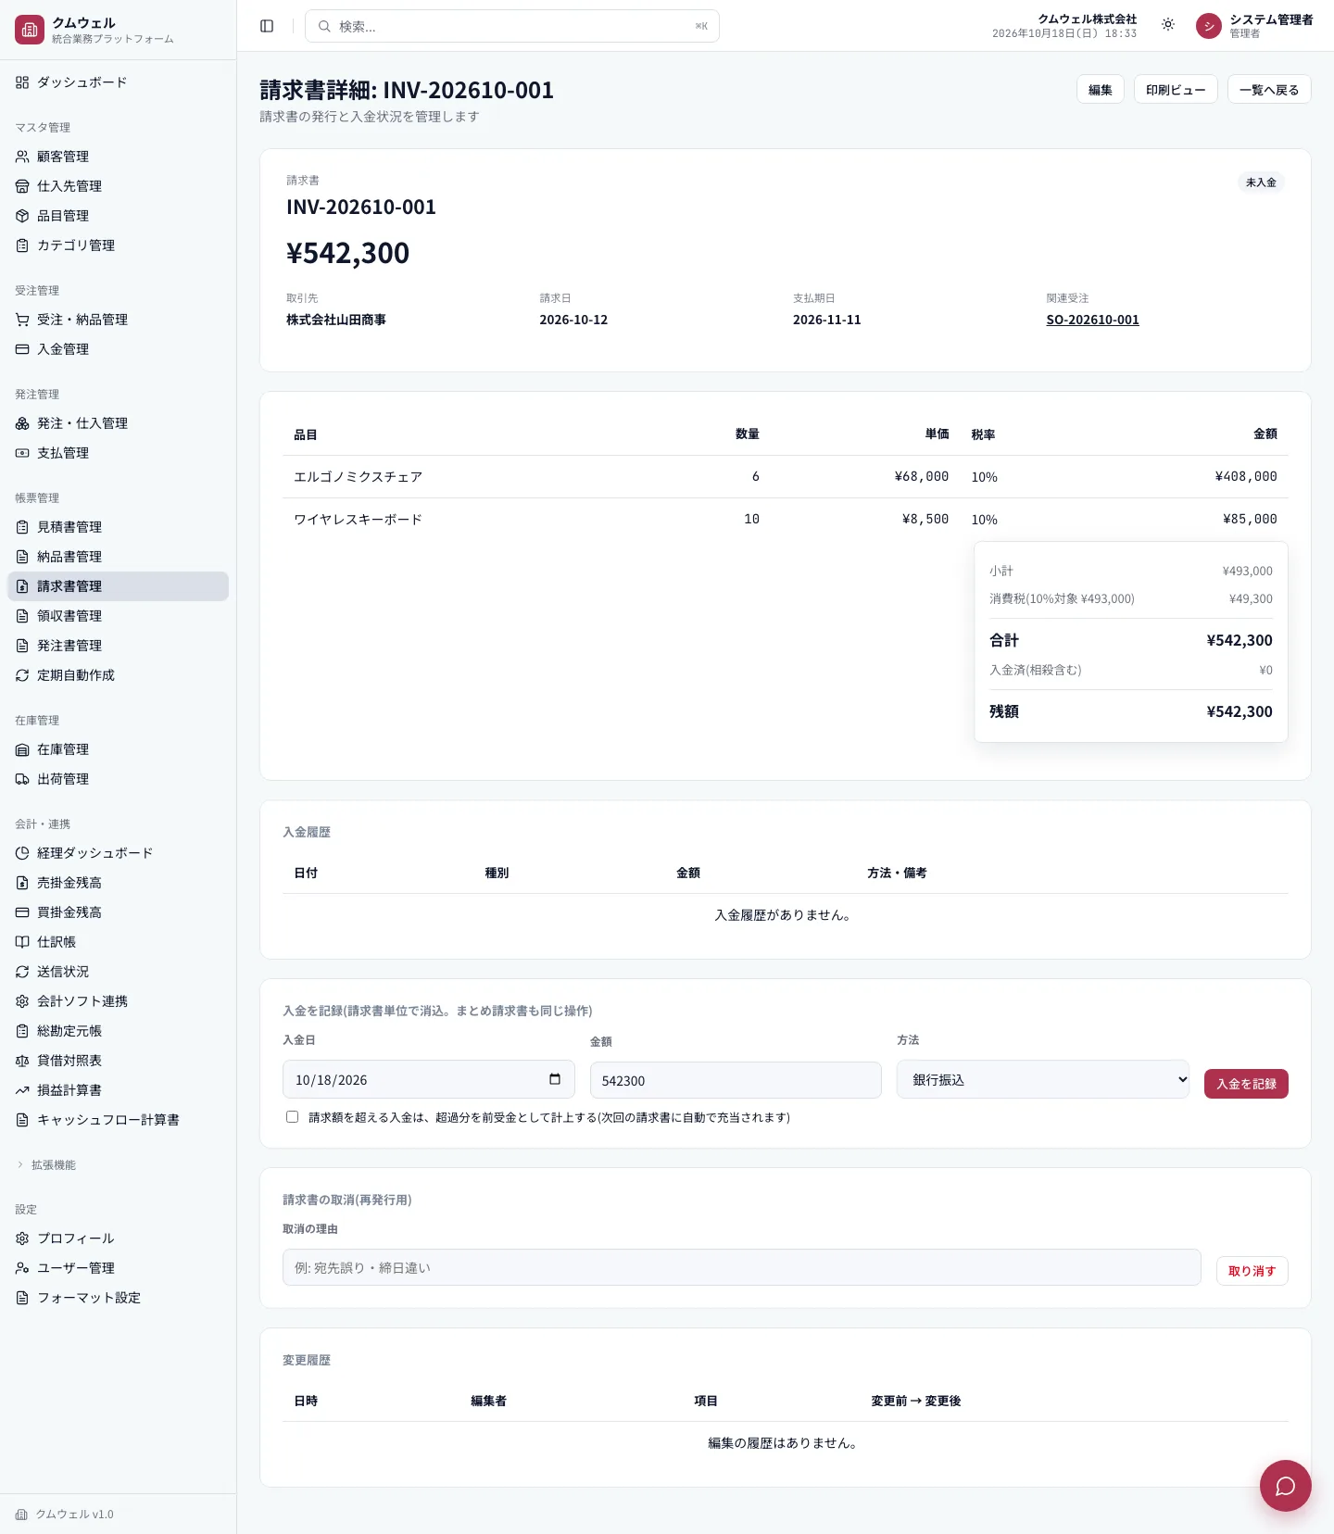The image size is (1334, 1534).
Task: Open the システム管理者 user menu
Action: (1255, 26)
